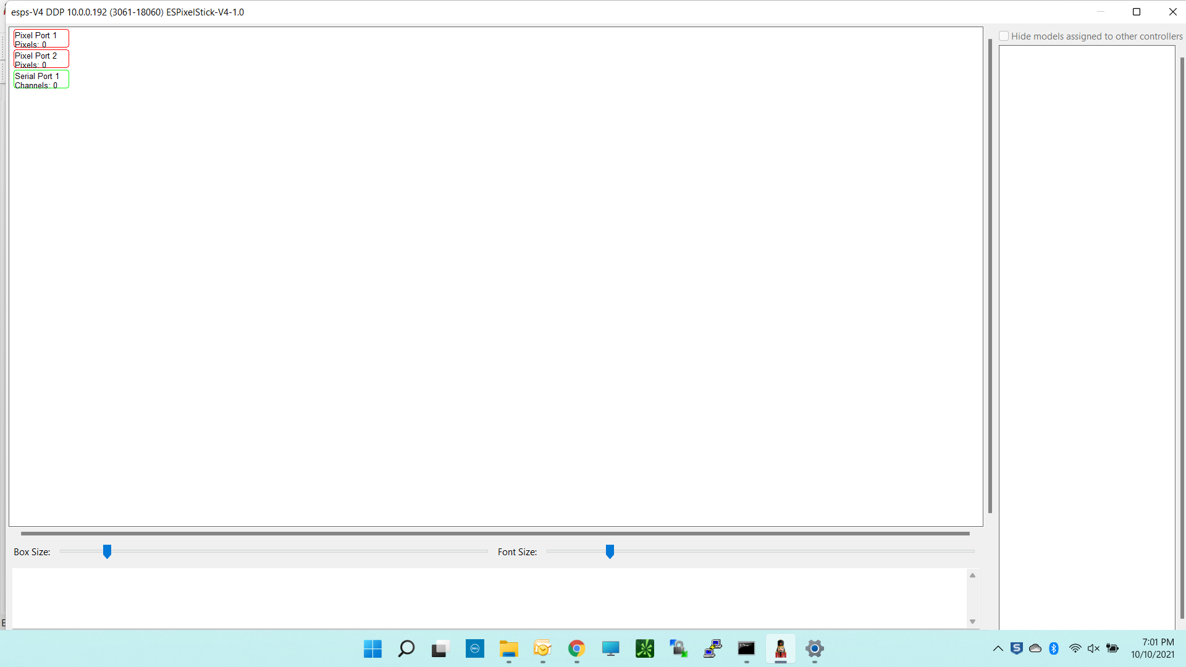
Task: Select the Serial Port 1 box
Action: pyautogui.click(x=41, y=79)
